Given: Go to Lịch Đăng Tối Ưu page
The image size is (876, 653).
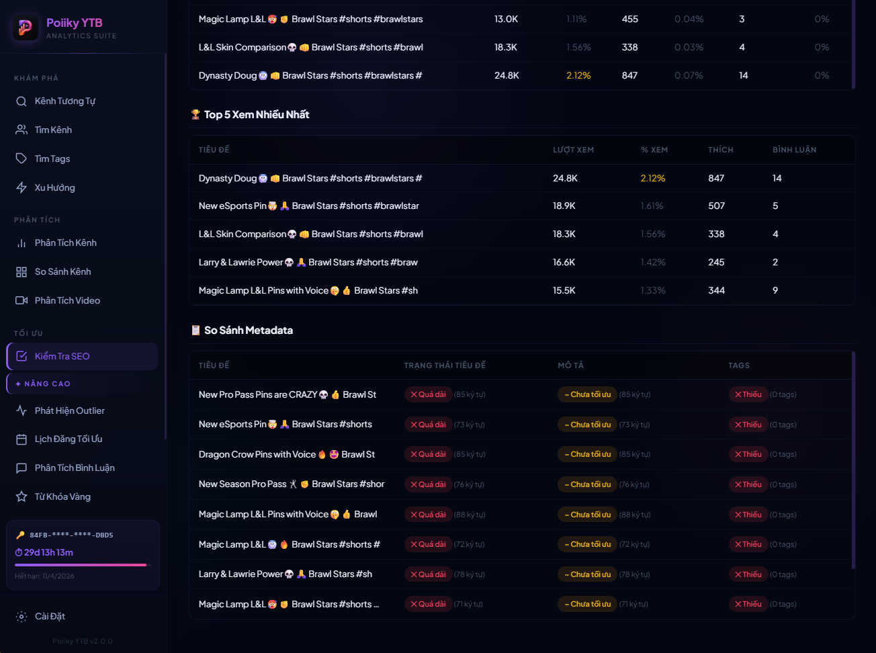Looking at the screenshot, I should pyautogui.click(x=68, y=439).
